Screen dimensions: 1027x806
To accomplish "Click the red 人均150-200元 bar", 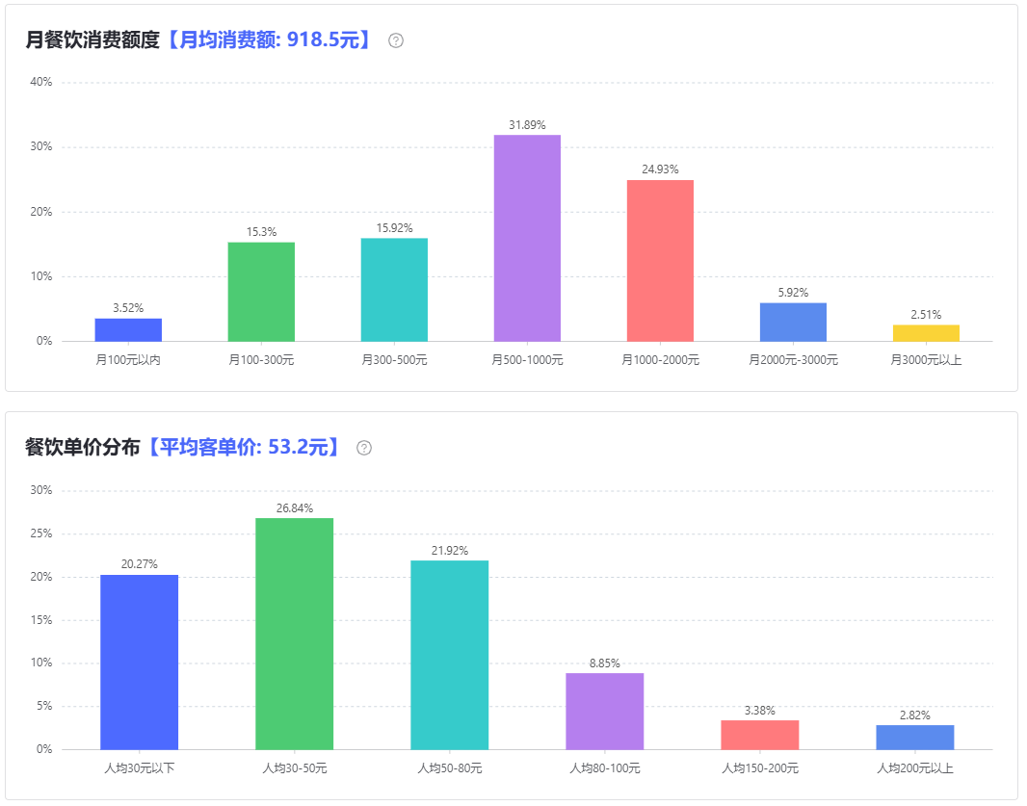I will point(759,735).
